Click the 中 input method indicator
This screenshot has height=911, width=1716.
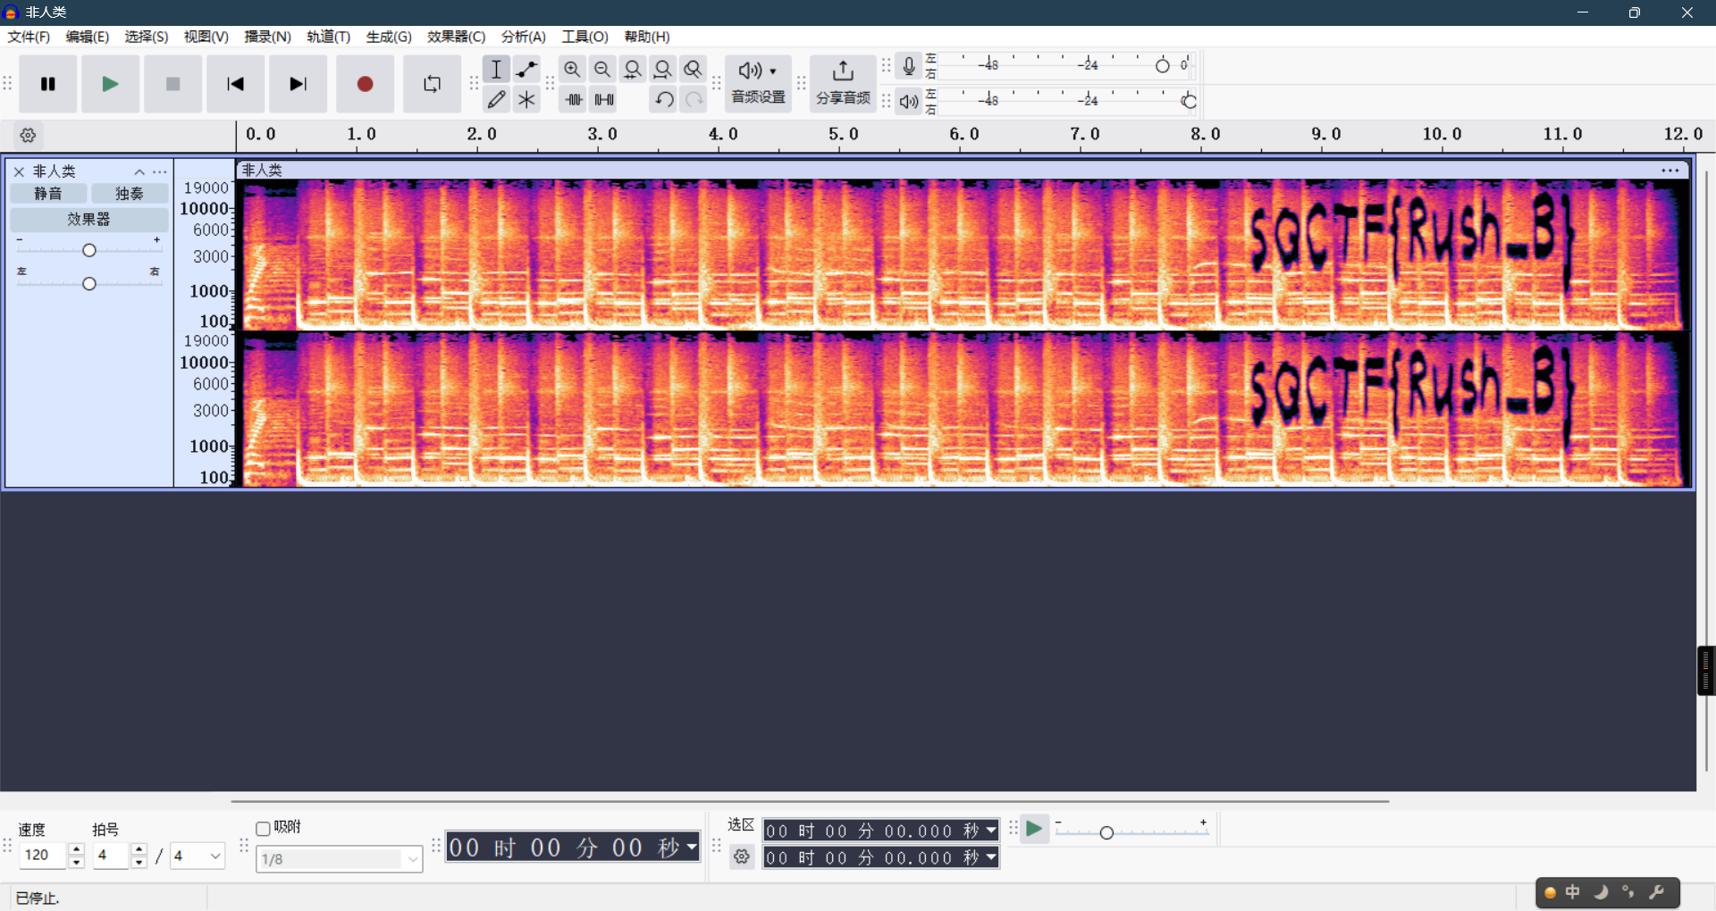coord(1573,892)
